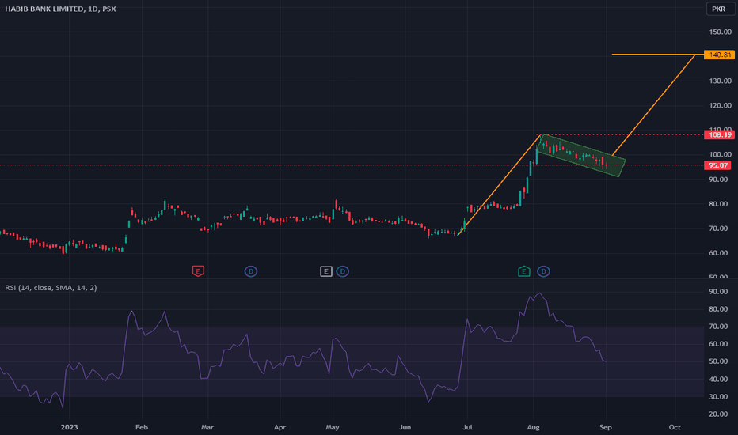
Task: Click 40.00 on the RSI scale
Action: coord(718,379)
